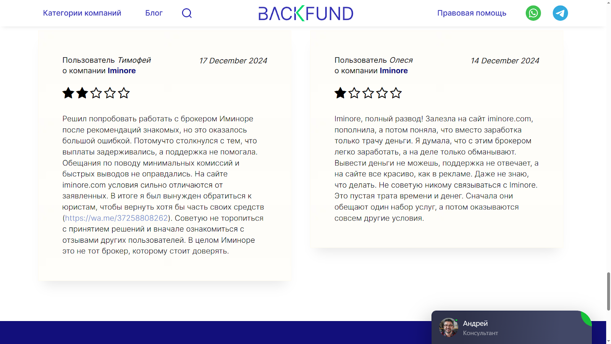Click fifth star in Олеся's rating
This screenshot has width=611, height=344.
[396, 93]
